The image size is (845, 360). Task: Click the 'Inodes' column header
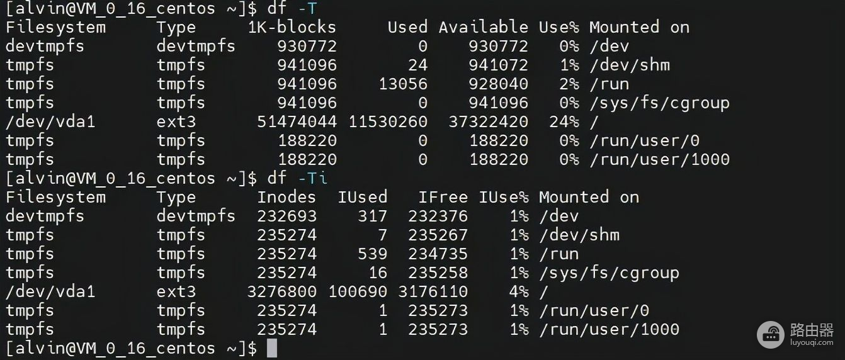coord(286,197)
